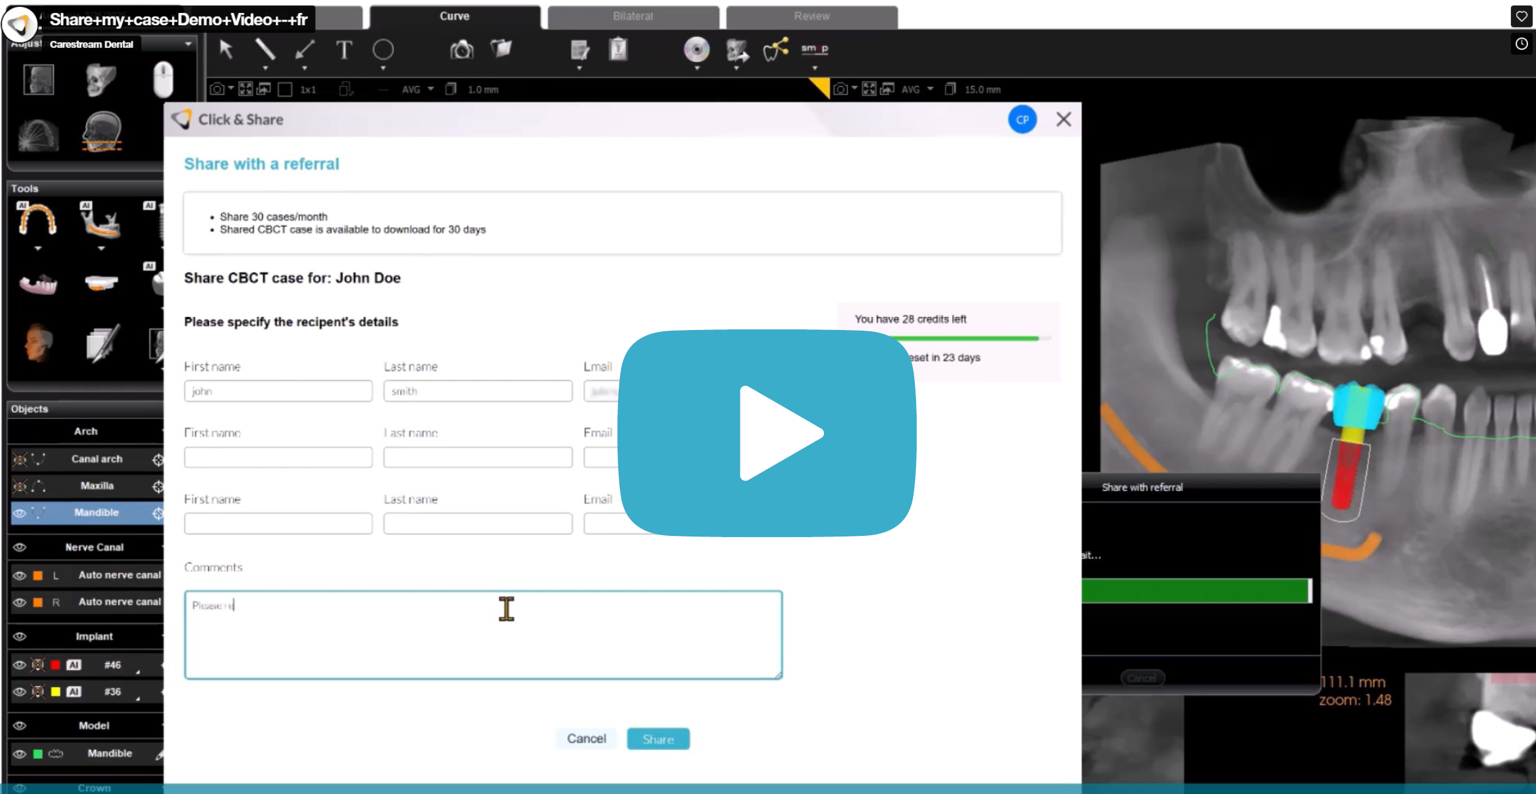Toggle visibility of the Nerve Canal group
The image size is (1536, 794).
(x=20, y=547)
